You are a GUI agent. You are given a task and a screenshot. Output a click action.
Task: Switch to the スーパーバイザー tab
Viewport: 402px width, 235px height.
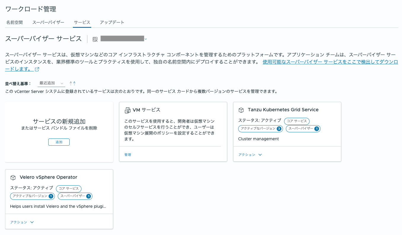click(x=48, y=22)
